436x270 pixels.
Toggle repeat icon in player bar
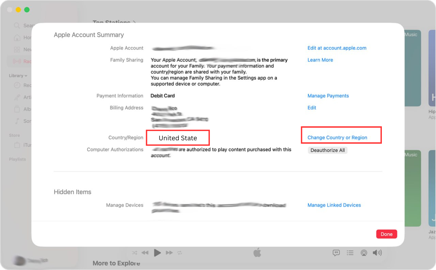180,253
